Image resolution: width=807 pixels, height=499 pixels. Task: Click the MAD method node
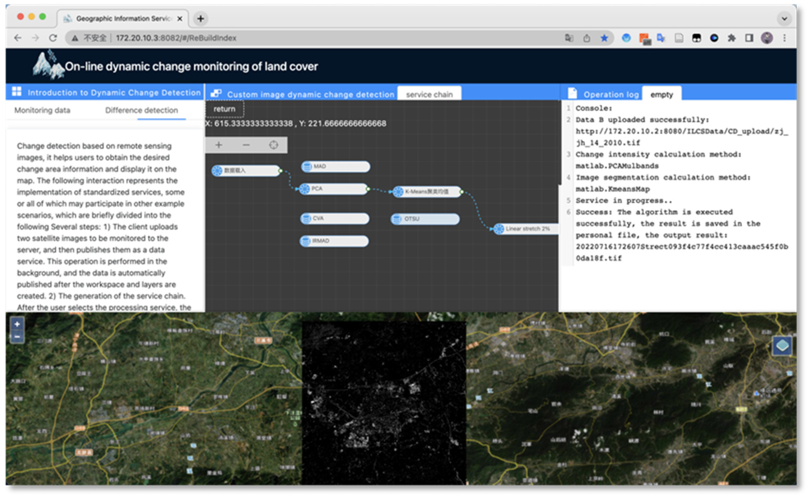[x=335, y=166]
